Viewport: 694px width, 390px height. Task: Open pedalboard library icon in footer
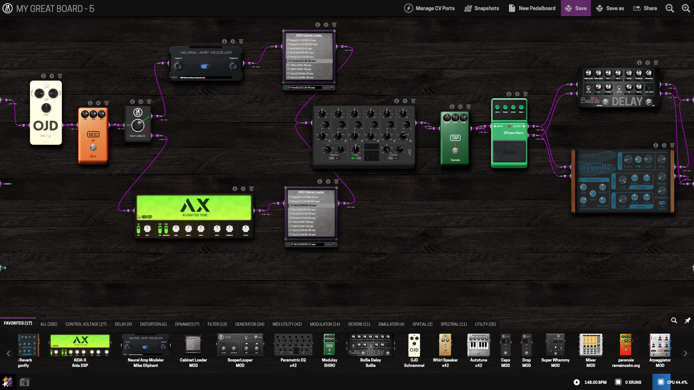click(25, 382)
